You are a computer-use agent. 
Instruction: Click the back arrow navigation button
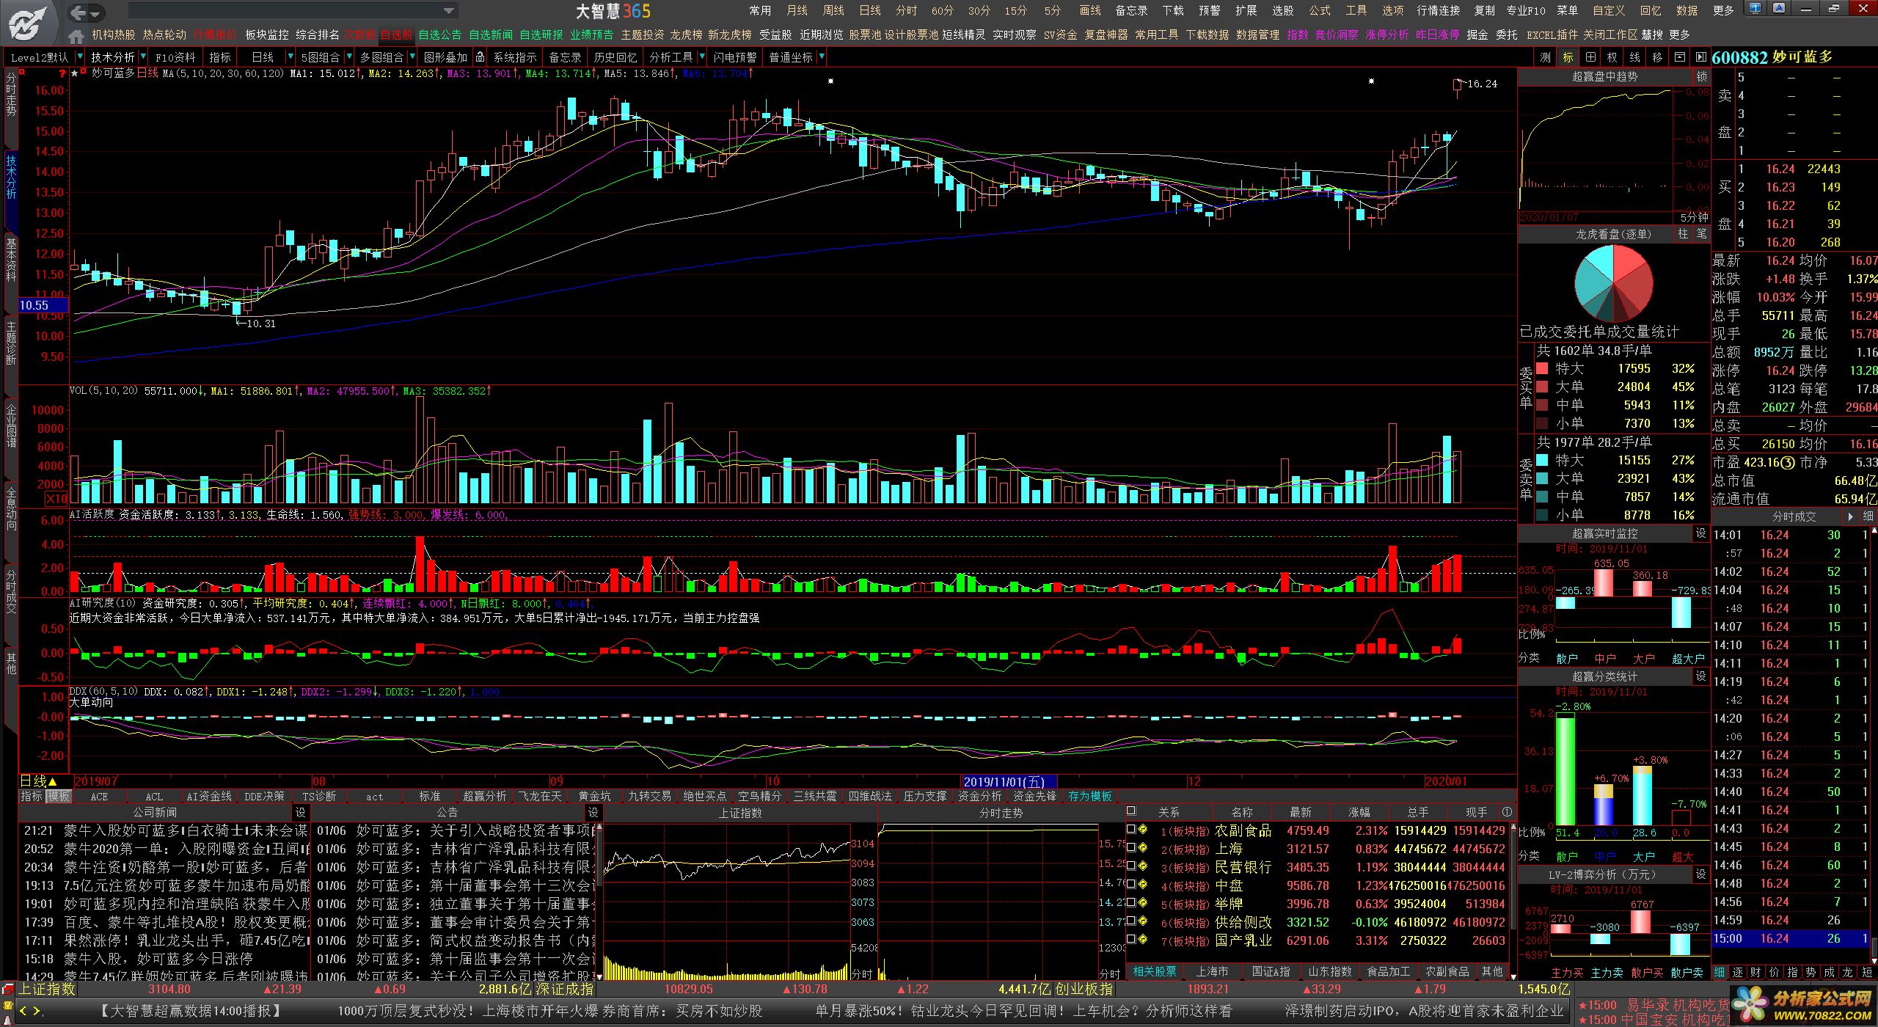point(79,12)
